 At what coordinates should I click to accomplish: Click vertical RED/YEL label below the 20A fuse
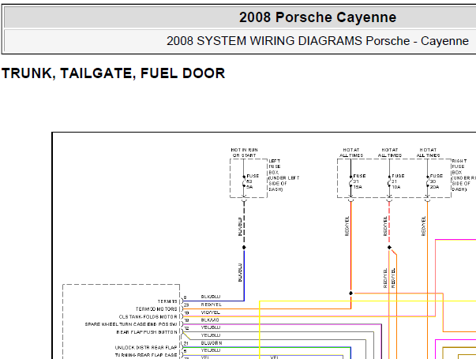tap(423, 226)
